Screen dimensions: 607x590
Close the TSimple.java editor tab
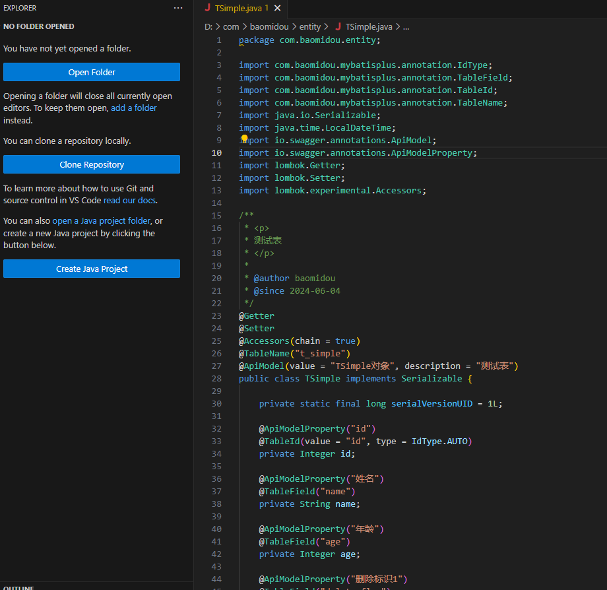coord(277,9)
